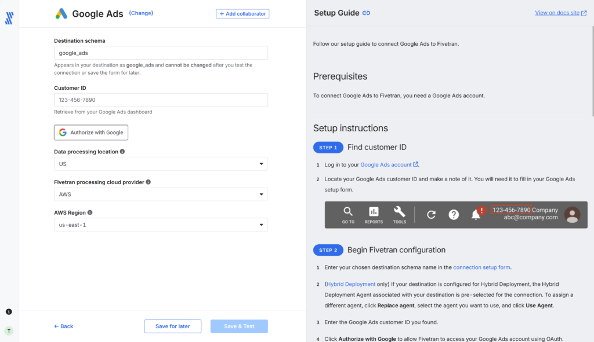Click the external link icon near View on docs site
594x342 pixels.
(584, 13)
